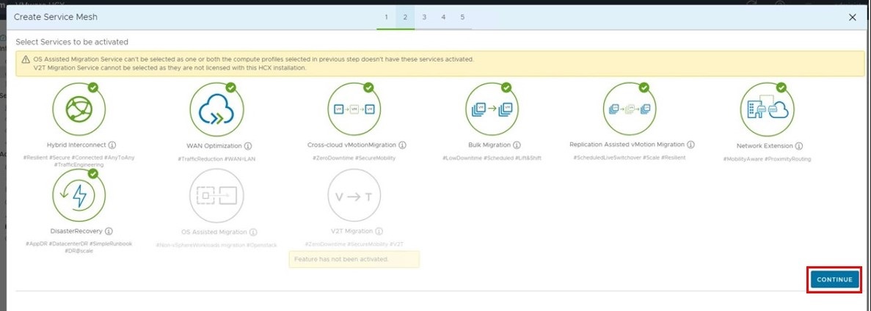The image size is (871, 311).
Task: Jump to wizard step 5
Action: pyautogui.click(x=462, y=16)
